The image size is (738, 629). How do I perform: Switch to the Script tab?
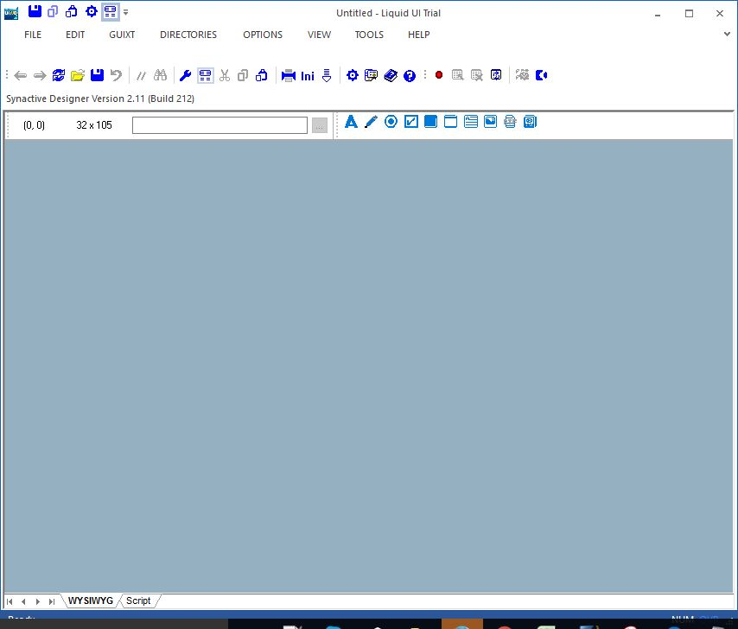pos(138,600)
